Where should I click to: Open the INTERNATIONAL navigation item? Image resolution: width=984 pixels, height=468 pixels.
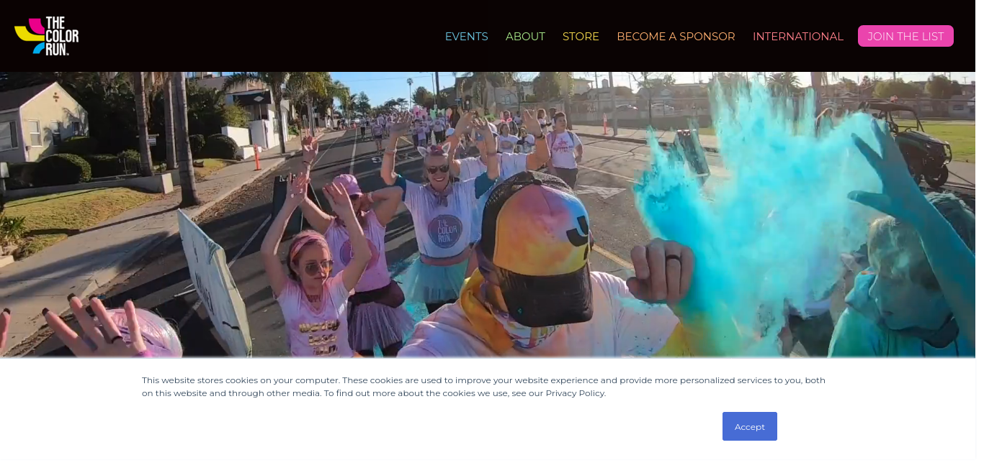point(797,36)
